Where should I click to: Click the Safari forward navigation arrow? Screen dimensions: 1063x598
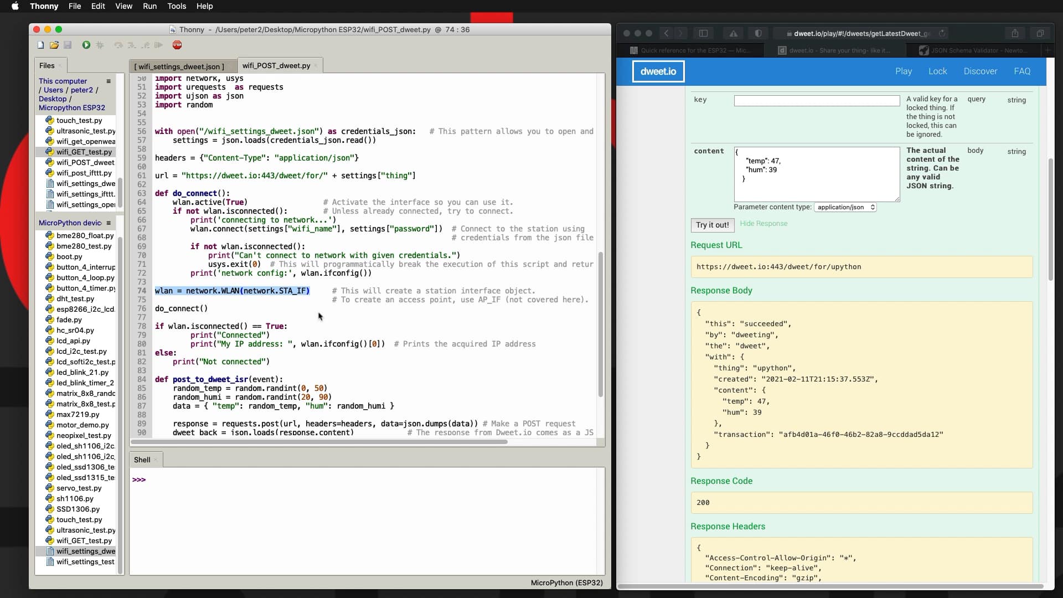coord(681,33)
